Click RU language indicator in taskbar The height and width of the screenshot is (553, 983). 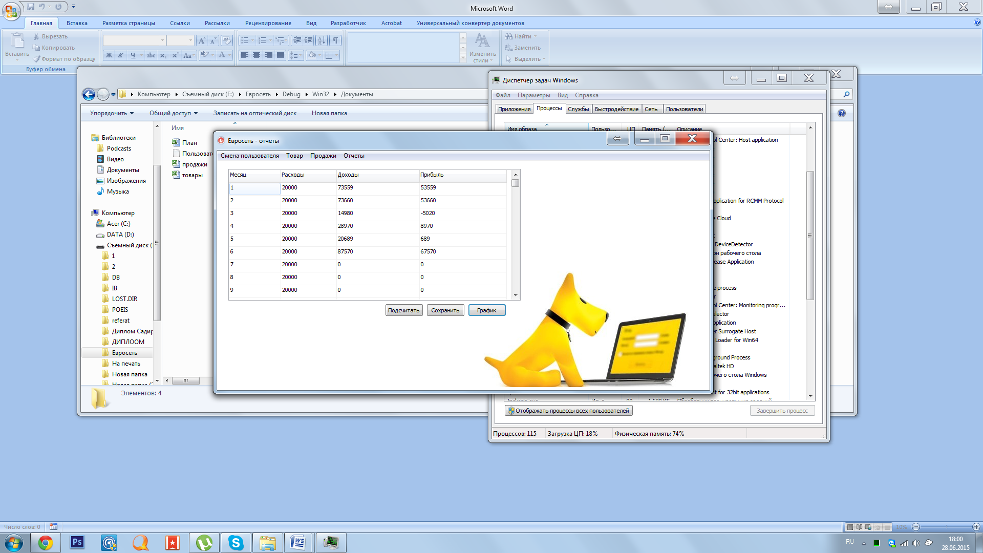850,542
